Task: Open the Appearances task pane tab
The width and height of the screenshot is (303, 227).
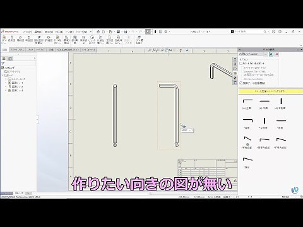Action: coord(235,78)
